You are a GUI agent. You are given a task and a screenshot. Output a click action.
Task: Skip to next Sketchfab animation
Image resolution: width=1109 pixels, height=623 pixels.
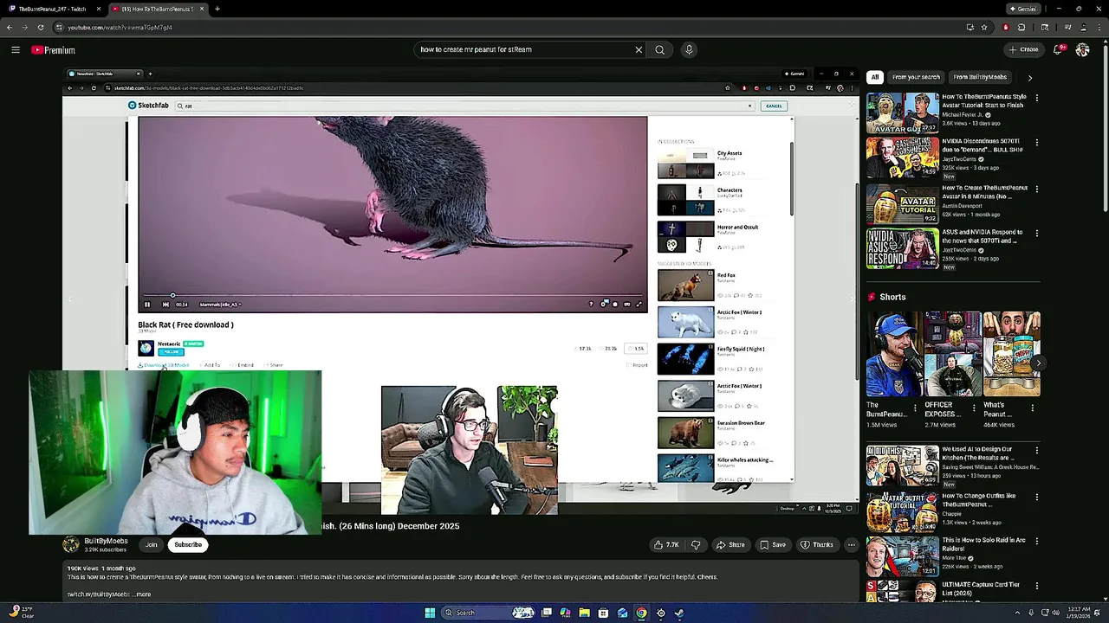click(x=165, y=305)
